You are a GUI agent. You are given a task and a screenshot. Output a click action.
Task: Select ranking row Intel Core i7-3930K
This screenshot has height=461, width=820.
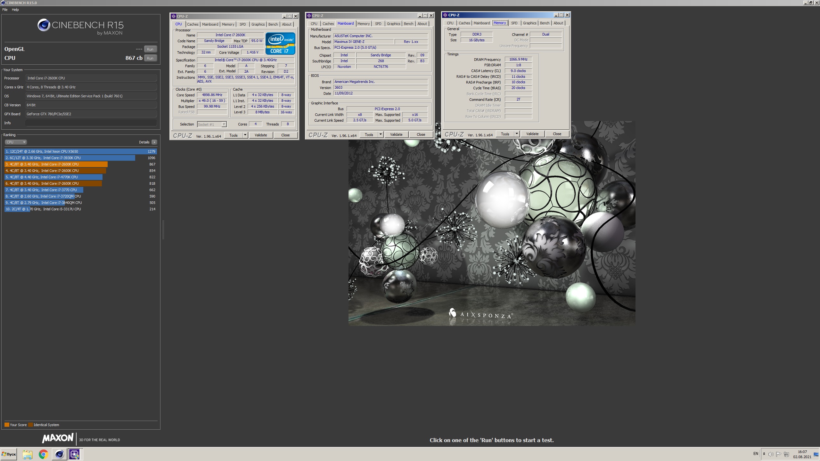pyautogui.click(x=80, y=158)
